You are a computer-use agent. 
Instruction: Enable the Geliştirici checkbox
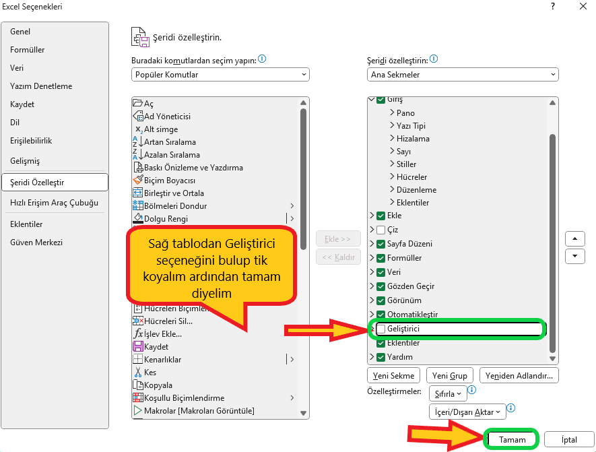[x=381, y=329]
